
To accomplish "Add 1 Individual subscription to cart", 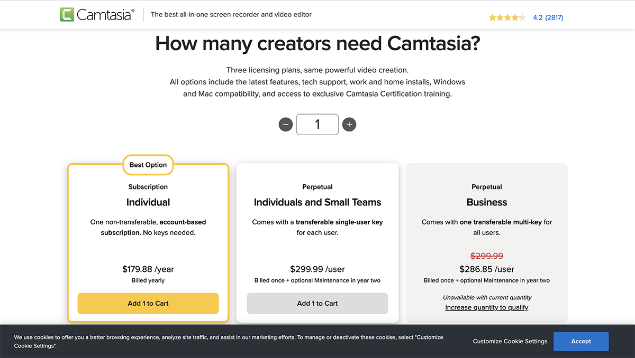I will coord(148,304).
